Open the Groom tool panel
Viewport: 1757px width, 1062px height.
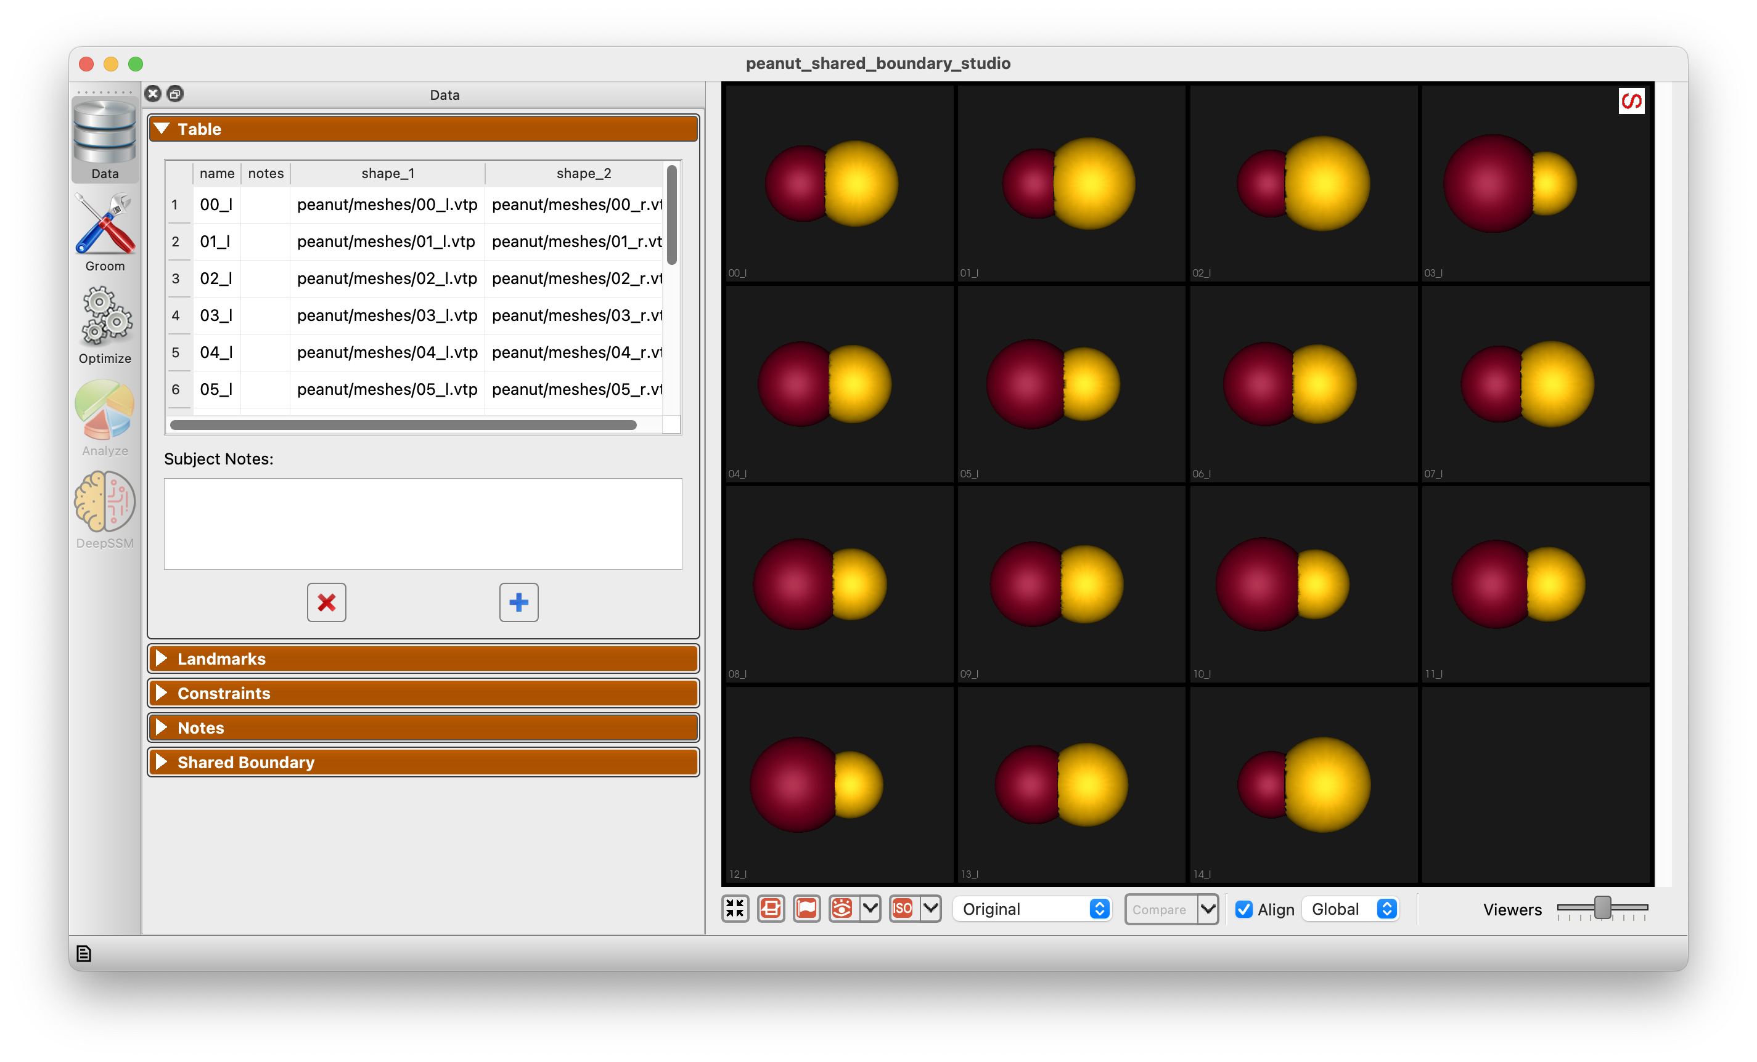[105, 232]
